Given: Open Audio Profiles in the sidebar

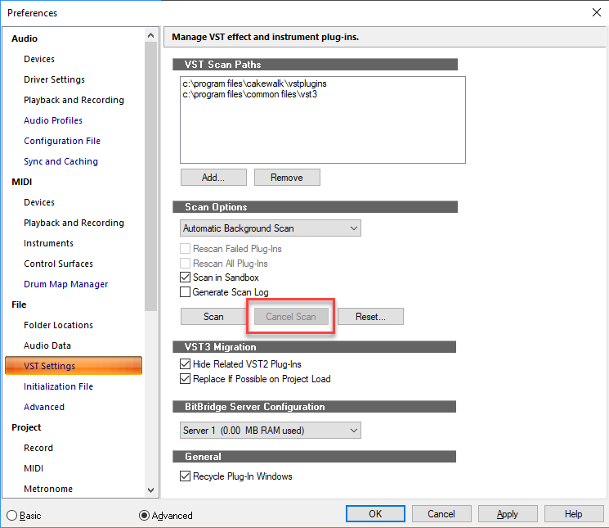Looking at the screenshot, I should point(53,120).
